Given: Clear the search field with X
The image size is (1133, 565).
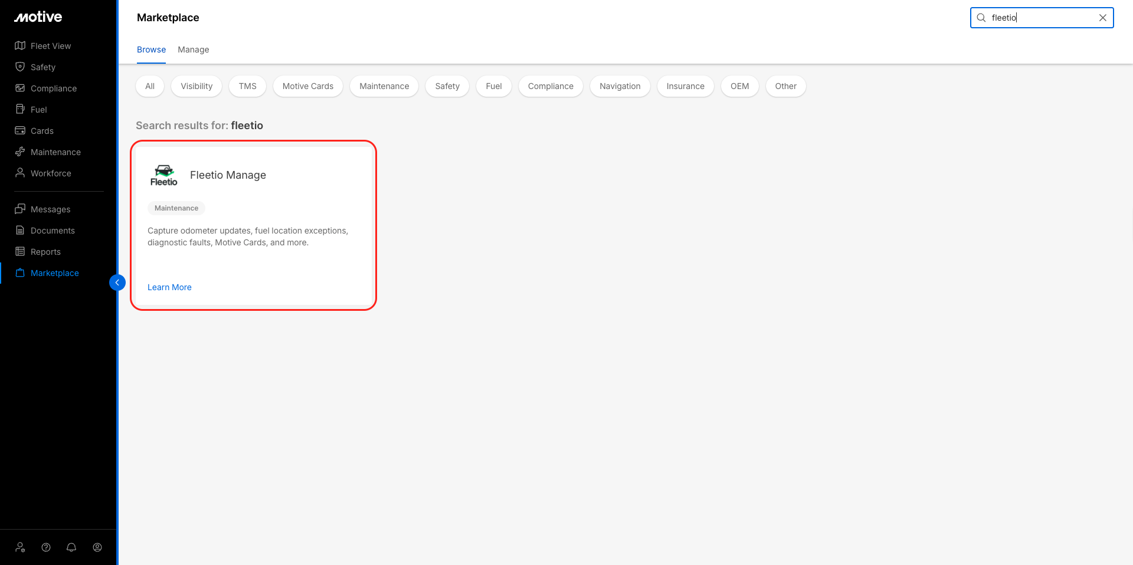Looking at the screenshot, I should (1102, 18).
